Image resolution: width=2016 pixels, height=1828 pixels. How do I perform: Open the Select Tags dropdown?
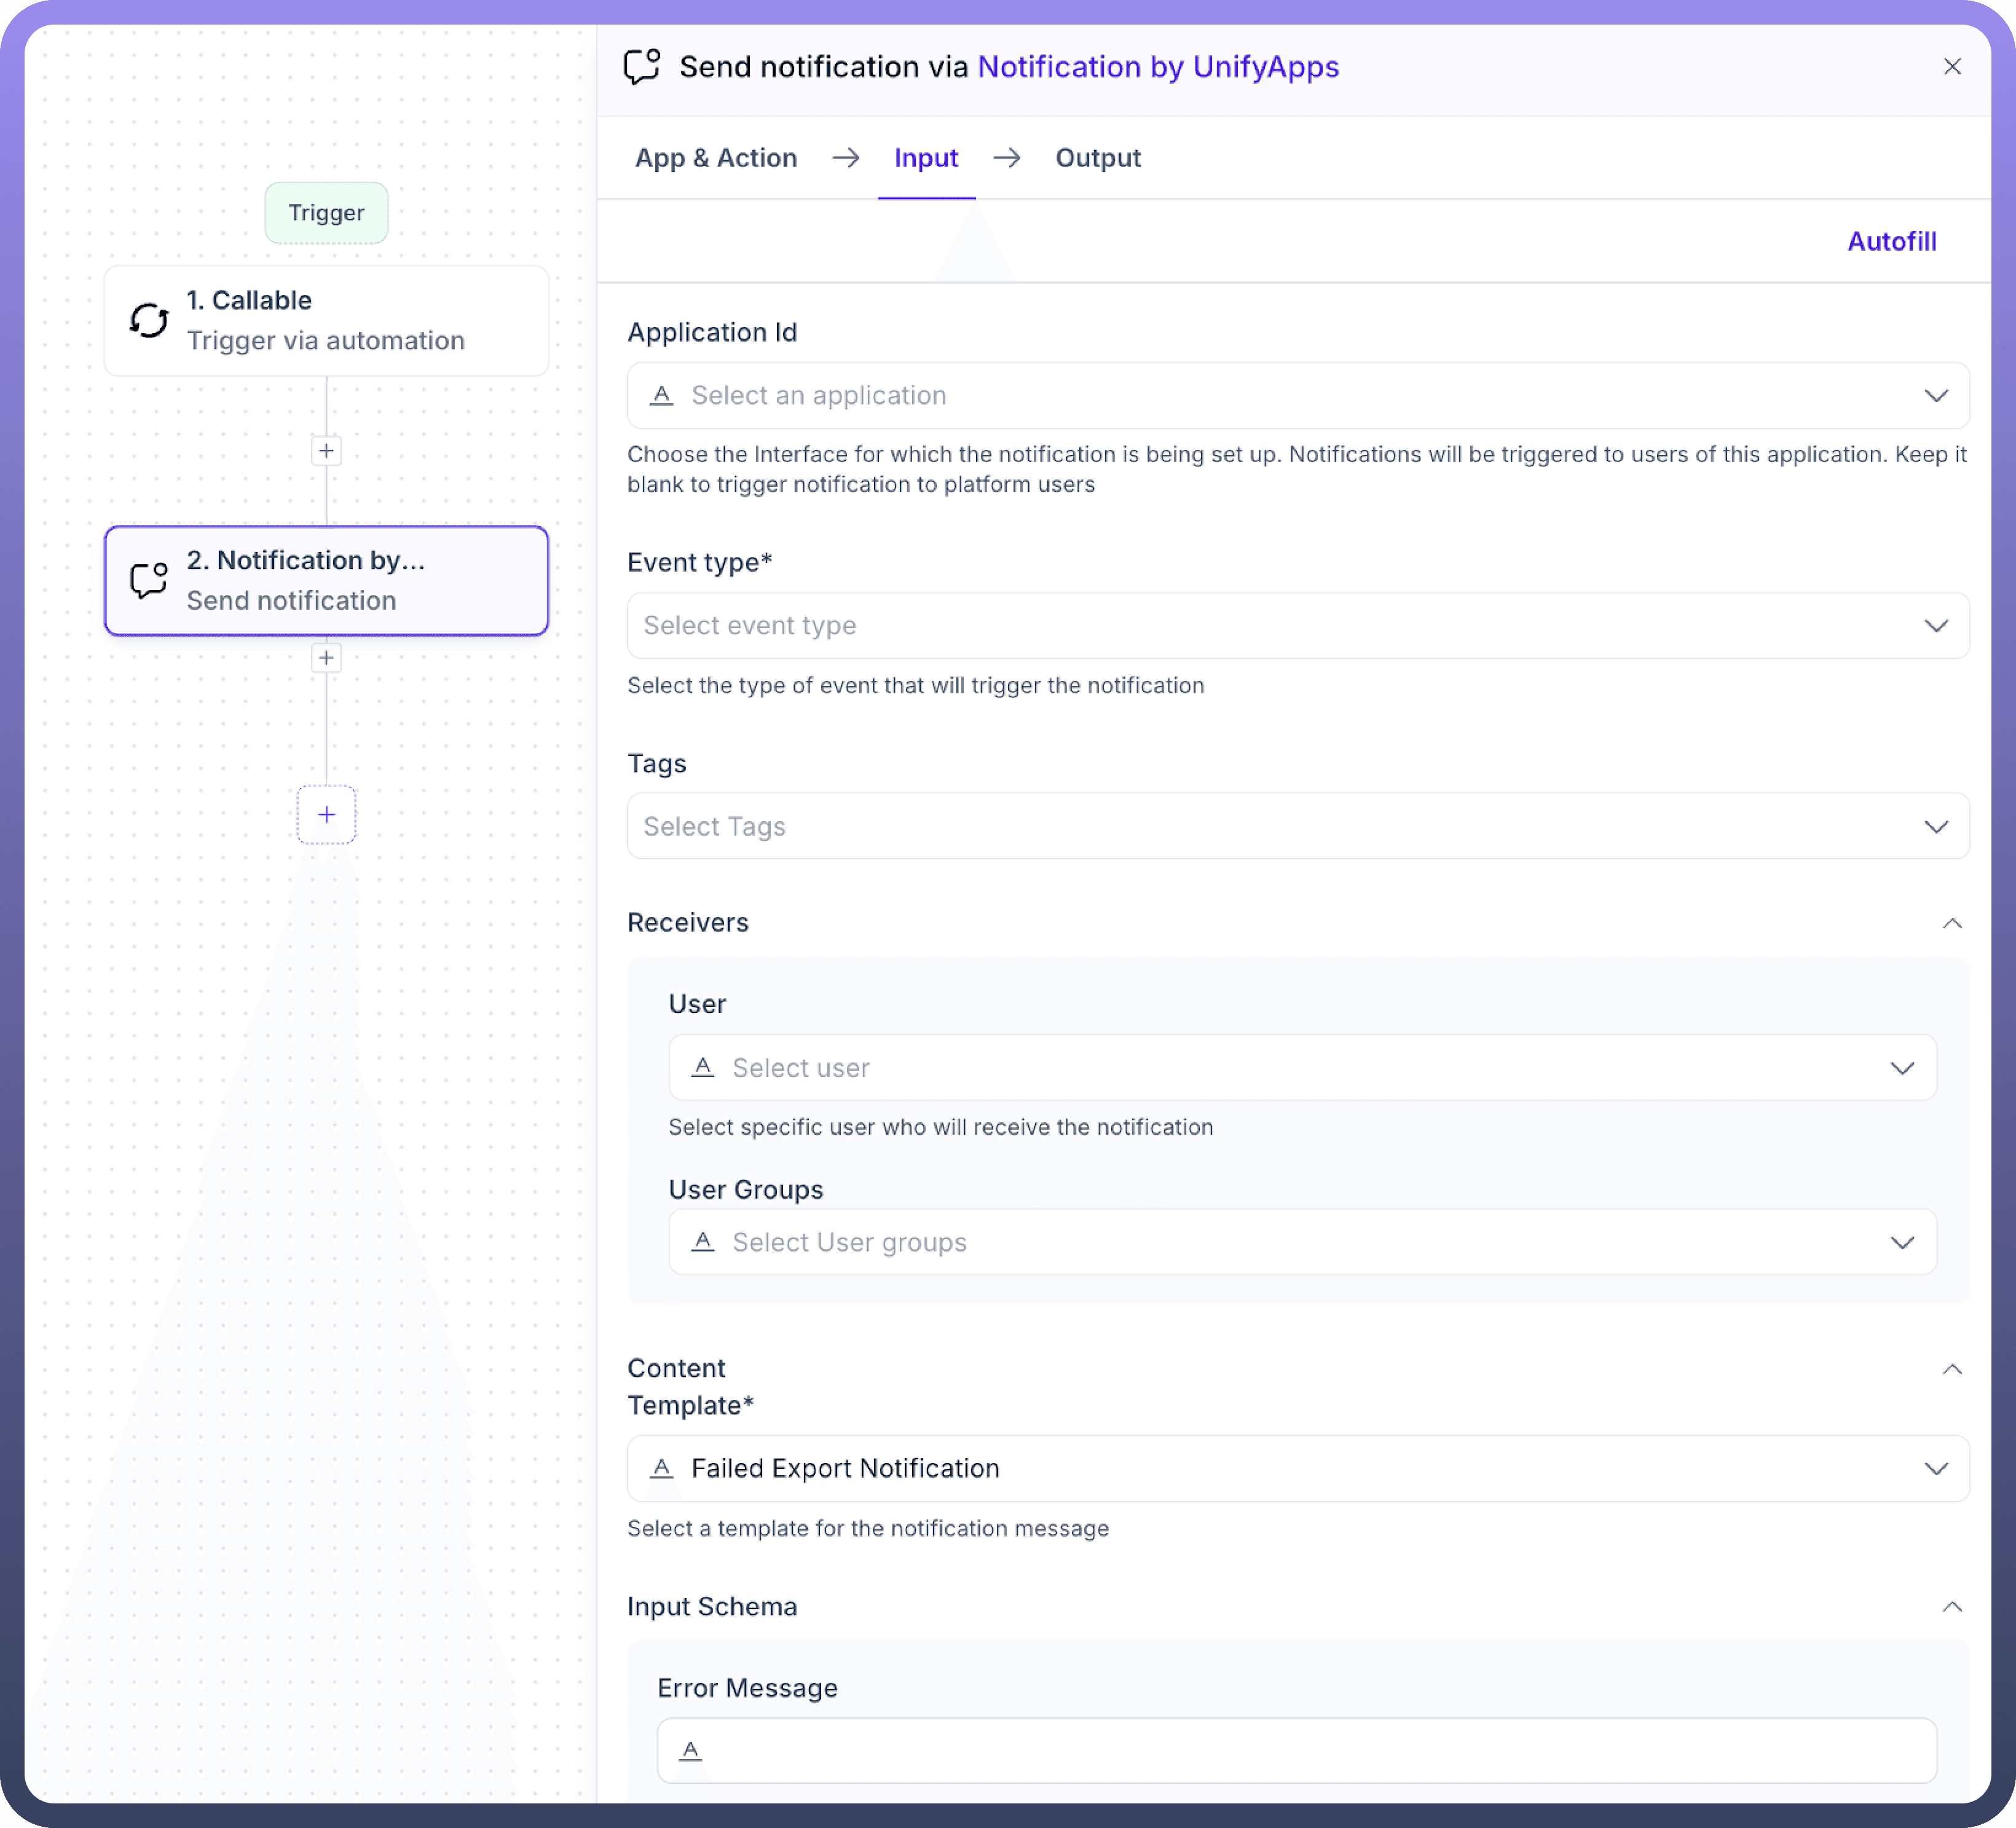tap(1297, 827)
